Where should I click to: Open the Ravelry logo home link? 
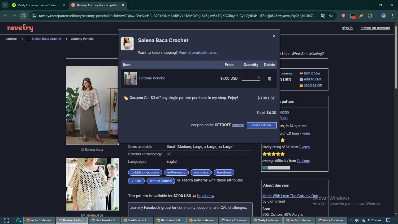coord(20,28)
